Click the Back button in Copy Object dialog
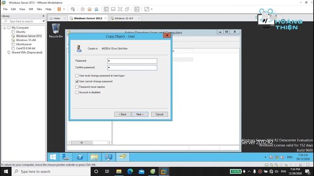 click(123, 114)
